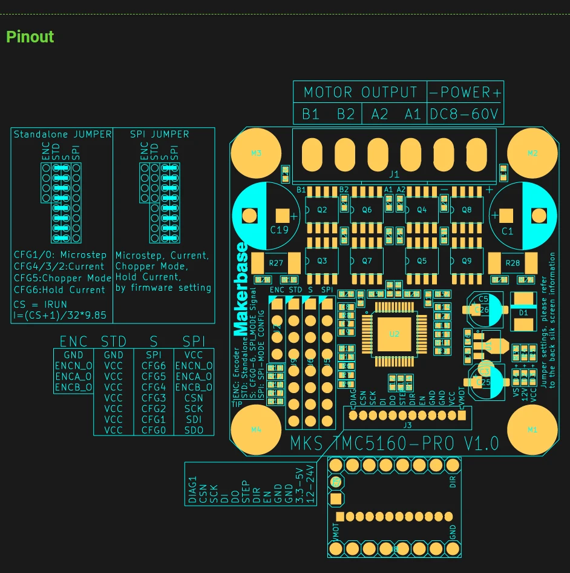Click the Q3 MOSFET footprint
This screenshot has height=573, width=570.
click(322, 261)
